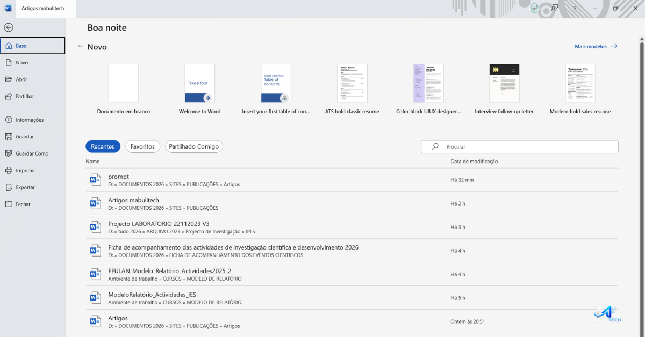Click the account profile picture
The image size is (645, 337).
[x=534, y=8]
